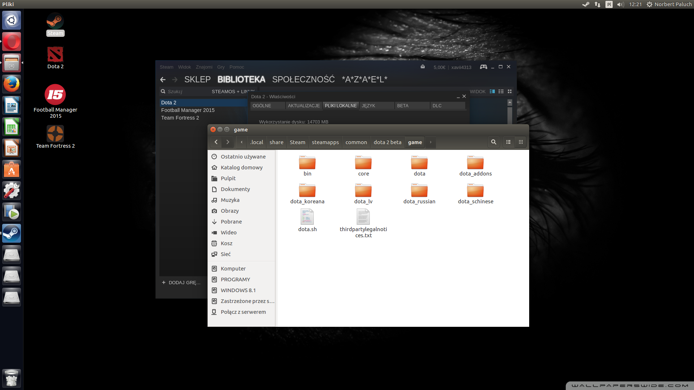The height and width of the screenshot is (390, 694).
Task: Open the SPOŁECZNOŚĆ section in Steam
Action: pos(303,79)
